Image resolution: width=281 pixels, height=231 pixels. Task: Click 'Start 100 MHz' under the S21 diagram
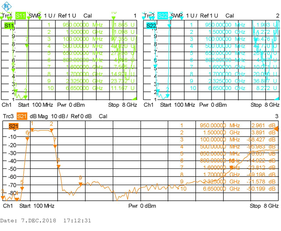pyautogui.click(x=37, y=206)
